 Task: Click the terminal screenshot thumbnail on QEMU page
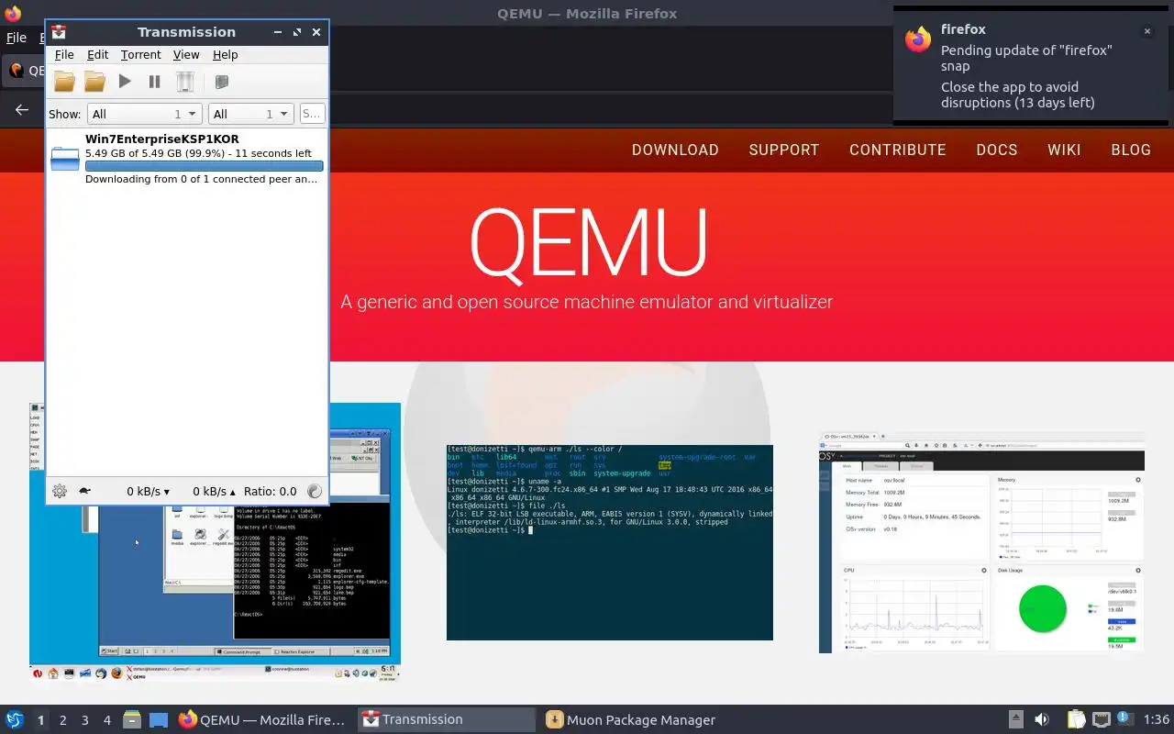tap(610, 542)
